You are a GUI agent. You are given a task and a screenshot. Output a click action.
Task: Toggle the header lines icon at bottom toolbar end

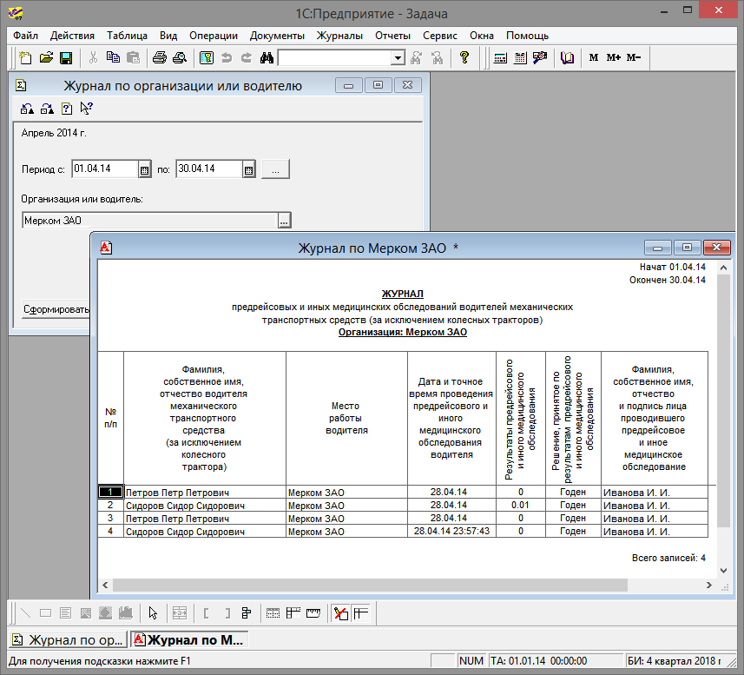tap(360, 612)
